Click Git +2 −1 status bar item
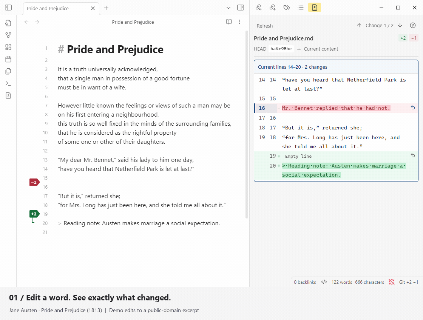The image size is (423, 320). 408,282
